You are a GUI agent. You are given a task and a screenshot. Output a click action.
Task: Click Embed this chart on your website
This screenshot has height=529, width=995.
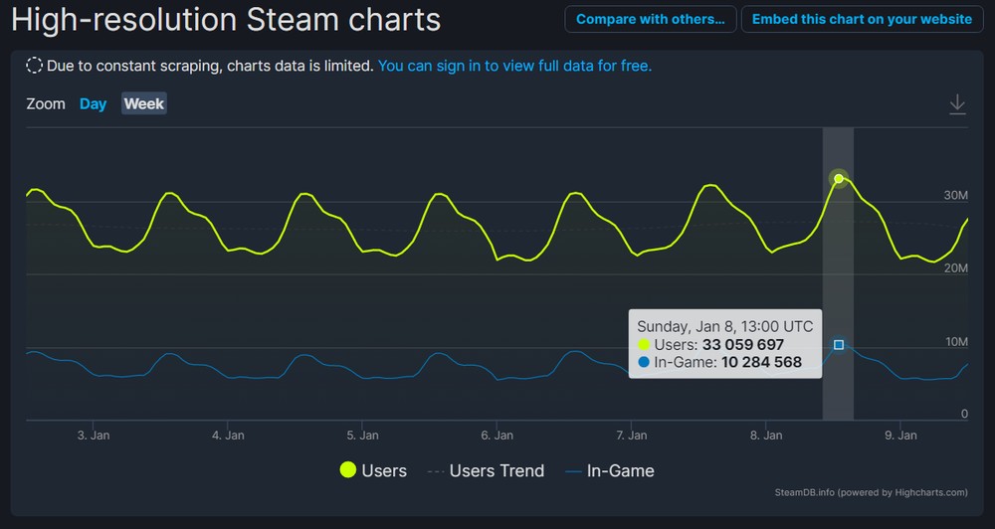[862, 19]
